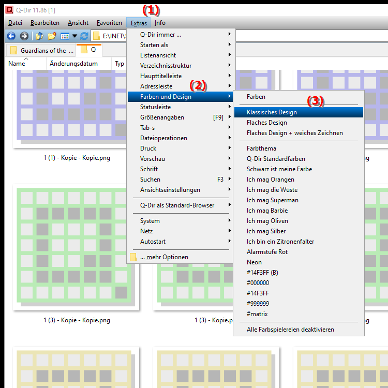Click the view mode grid icon

[x=65, y=36]
